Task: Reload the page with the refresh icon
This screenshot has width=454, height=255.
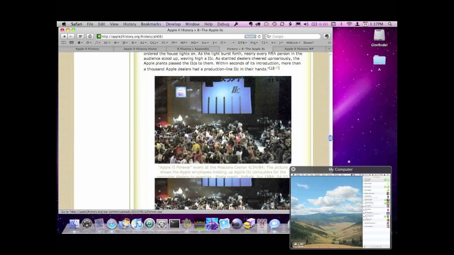Action: (259, 36)
